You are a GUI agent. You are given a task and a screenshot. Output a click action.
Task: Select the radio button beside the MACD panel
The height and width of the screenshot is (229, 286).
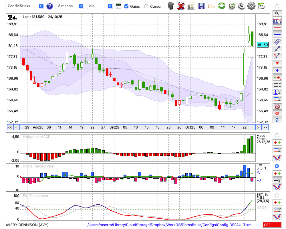(x=277, y=135)
